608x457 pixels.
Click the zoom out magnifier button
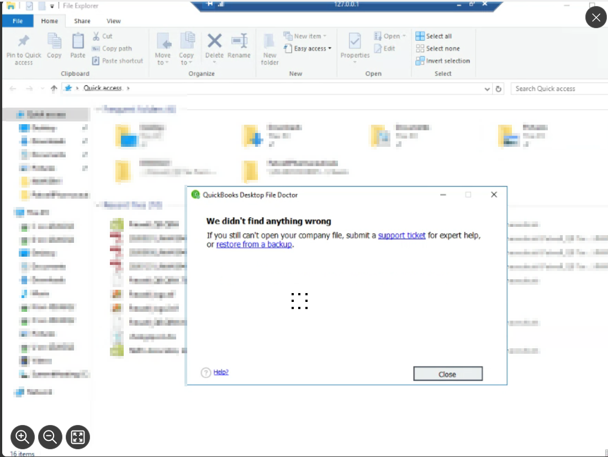[50, 437]
